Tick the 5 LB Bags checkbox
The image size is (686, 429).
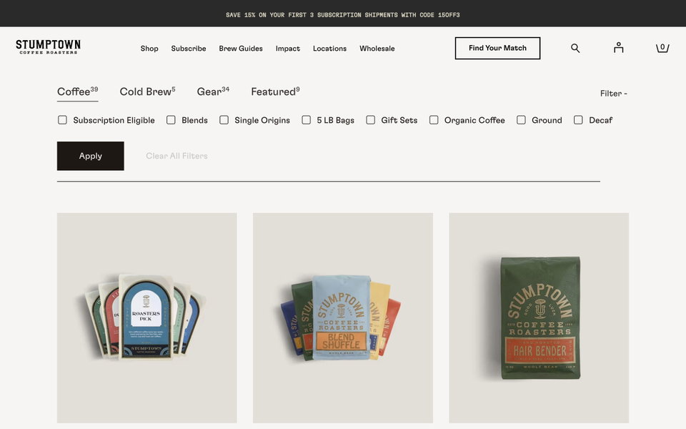(x=307, y=120)
